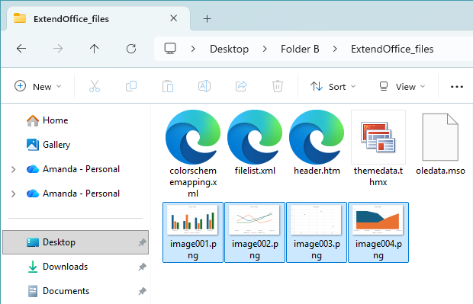The height and width of the screenshot is (304, 473).
Task: Click the pin icon next to Downloads
Action: click(x=142, y=267)
